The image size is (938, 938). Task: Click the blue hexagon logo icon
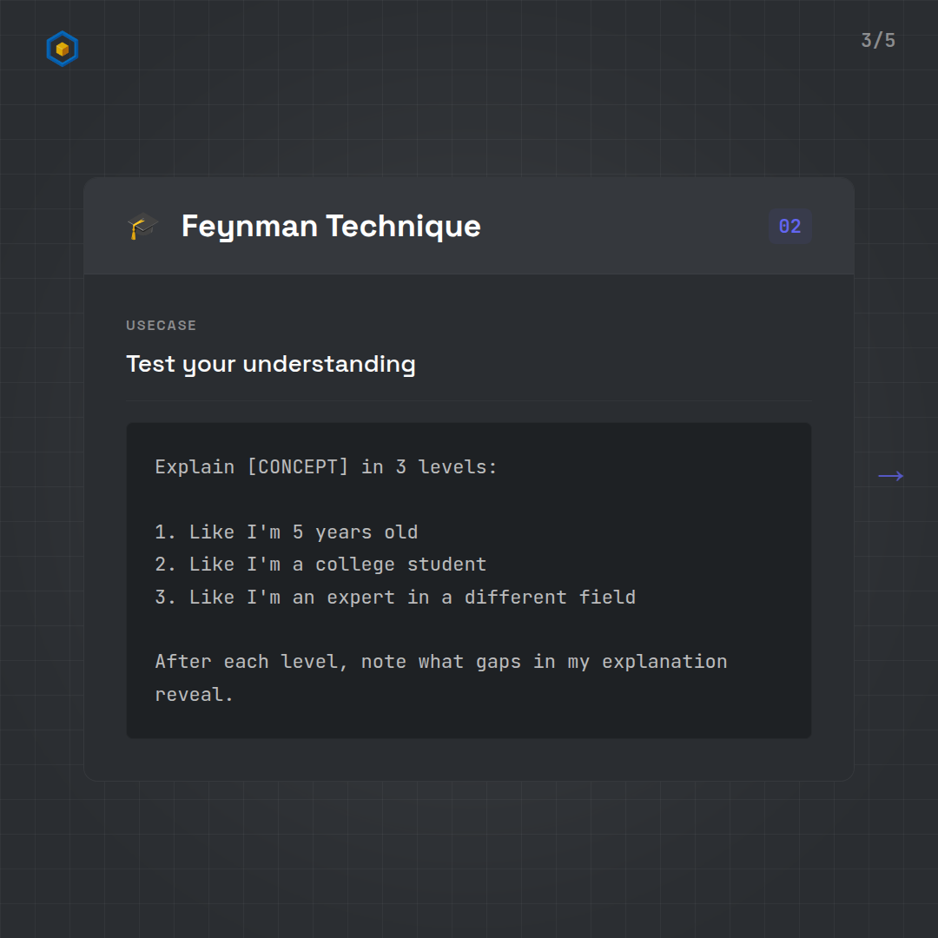click(62, 50)
